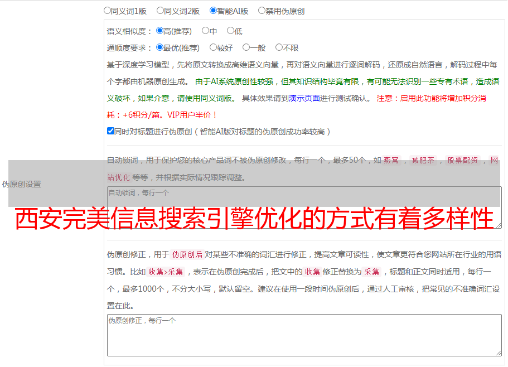Set 语义相似度 to 高(推荐)
This screenshot has height=367, width=508.
[159, 31]
